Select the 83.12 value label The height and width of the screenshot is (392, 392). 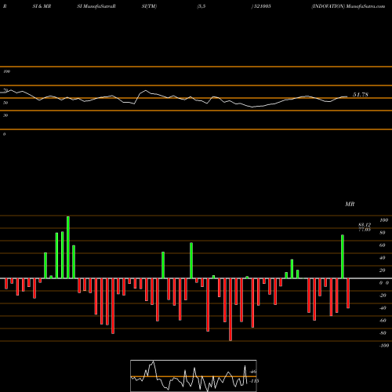pos(365,225)
